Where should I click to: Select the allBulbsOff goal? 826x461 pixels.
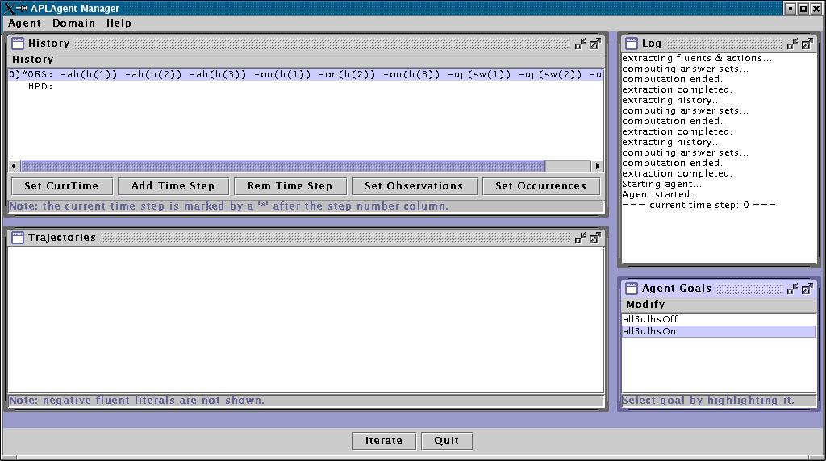pyautogui.click(x=650, y=319)
